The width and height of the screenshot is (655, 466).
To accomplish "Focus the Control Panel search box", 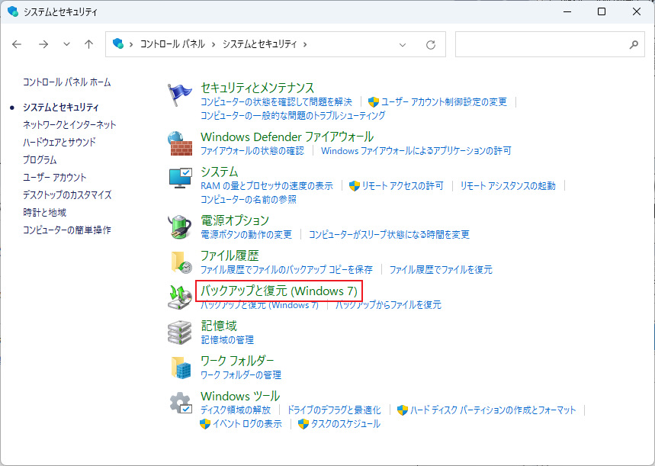I will [x=550, y=44].
